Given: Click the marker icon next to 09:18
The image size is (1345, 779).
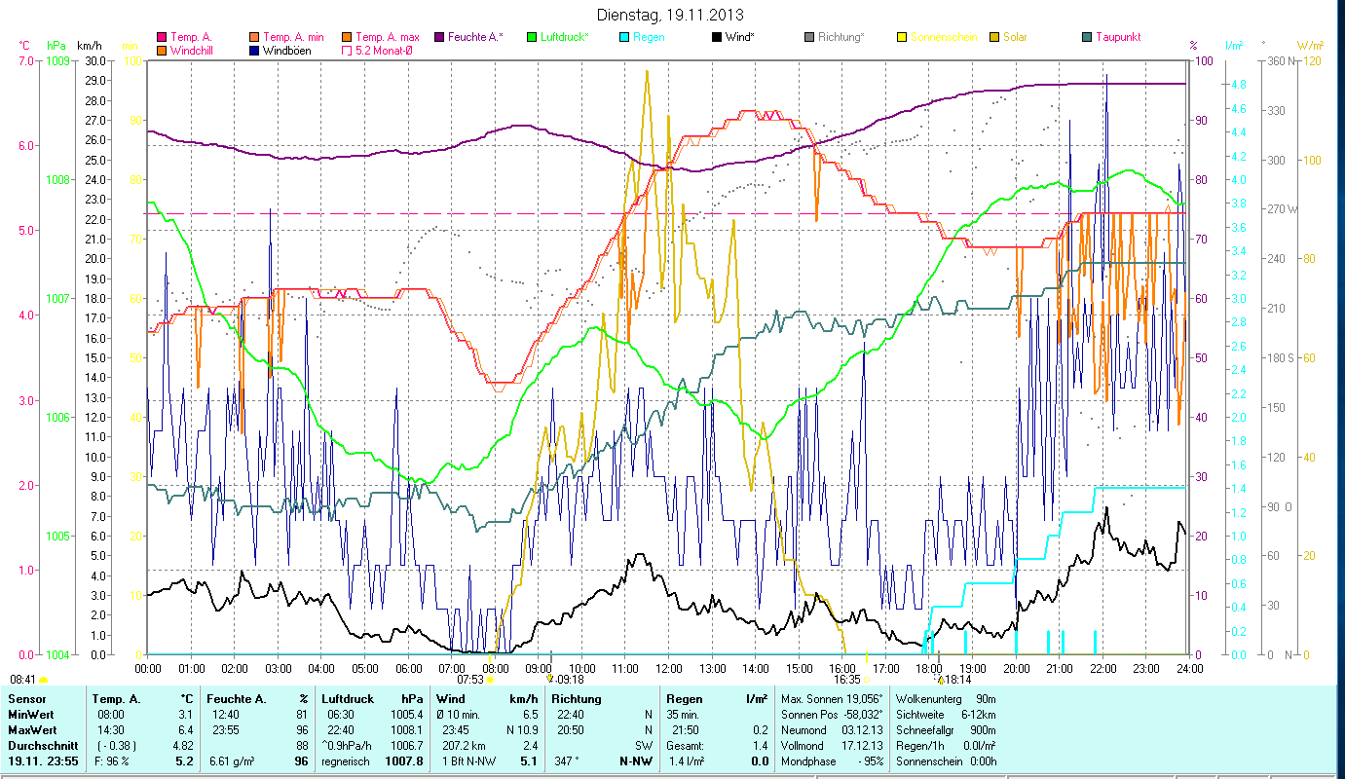Looking at the screenshot, I should click(x=551, y=679).
